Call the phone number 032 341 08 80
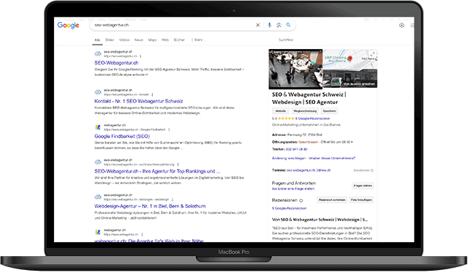This screenshot has height=278, width=468. click(296, 149)
